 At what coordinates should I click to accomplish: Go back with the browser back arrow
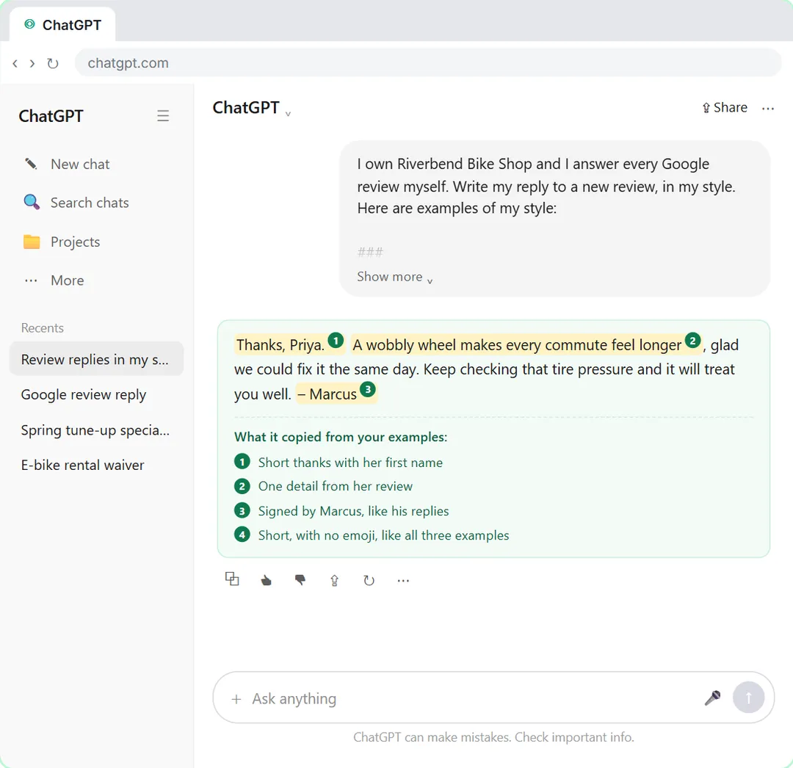[15, 63]
